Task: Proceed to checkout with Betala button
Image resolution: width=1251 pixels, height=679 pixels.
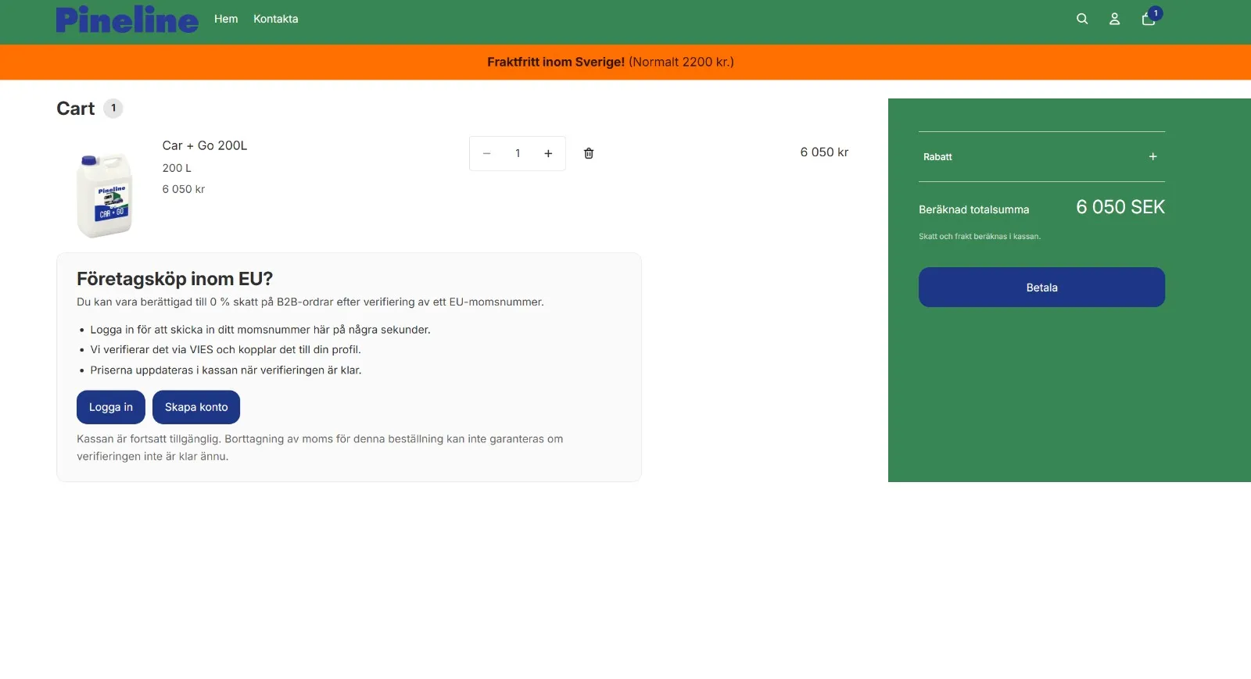Action: pos(1041,288)
